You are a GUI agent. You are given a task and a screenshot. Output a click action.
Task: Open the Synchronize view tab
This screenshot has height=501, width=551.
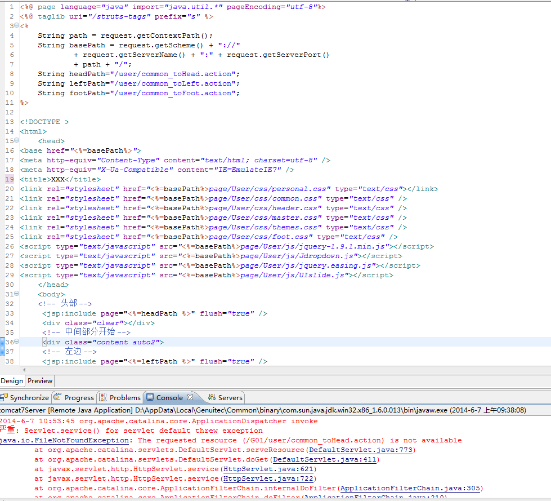pos(25,397)
